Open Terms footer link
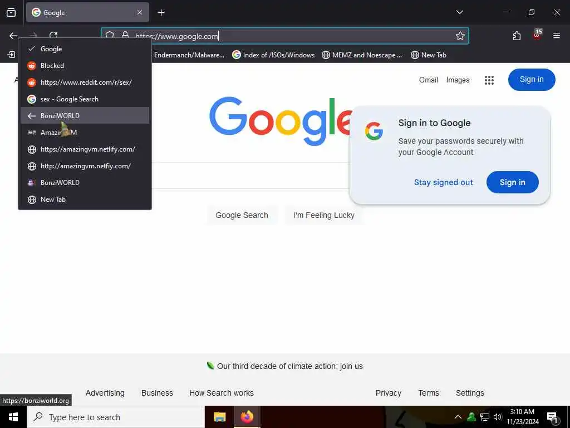570x428 pixels. (x=429, y=393)
